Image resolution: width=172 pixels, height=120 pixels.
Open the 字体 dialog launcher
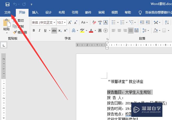[x=107, y=39]
